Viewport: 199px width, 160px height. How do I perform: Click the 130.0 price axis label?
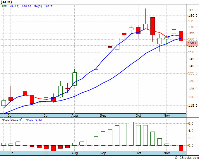[193, 81]
